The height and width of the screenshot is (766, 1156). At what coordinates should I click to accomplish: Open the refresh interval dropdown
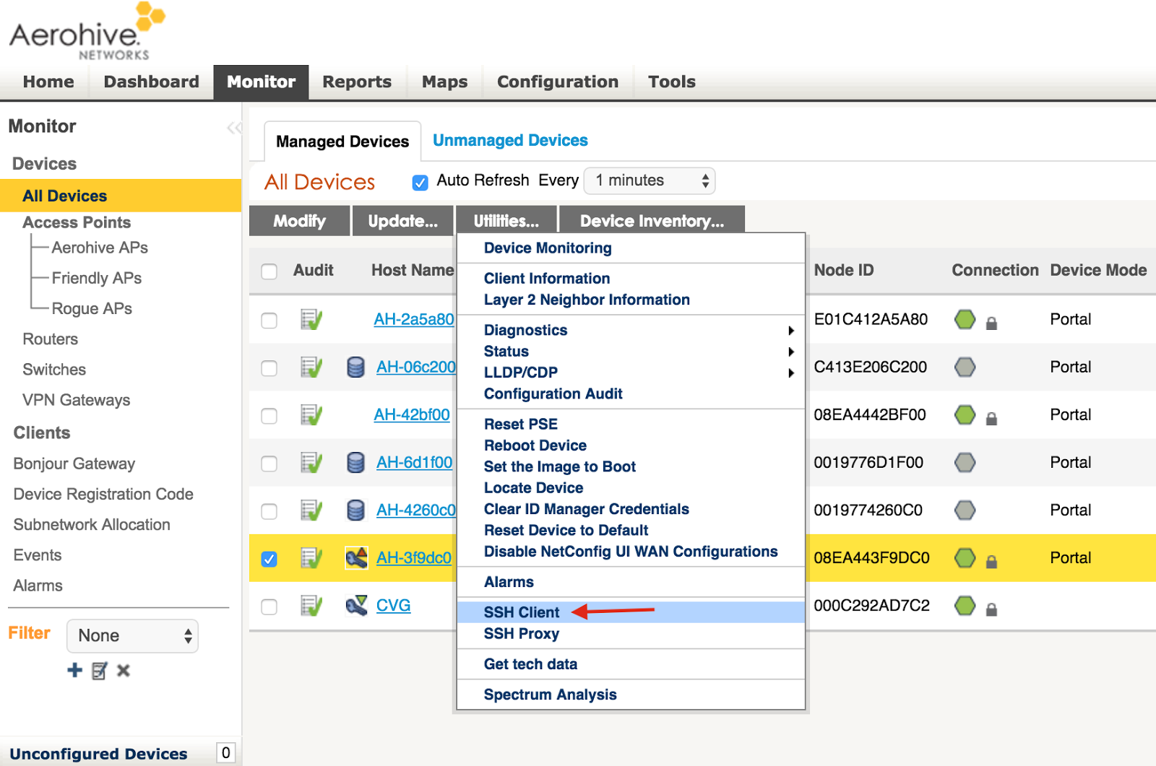click(649, 180)
